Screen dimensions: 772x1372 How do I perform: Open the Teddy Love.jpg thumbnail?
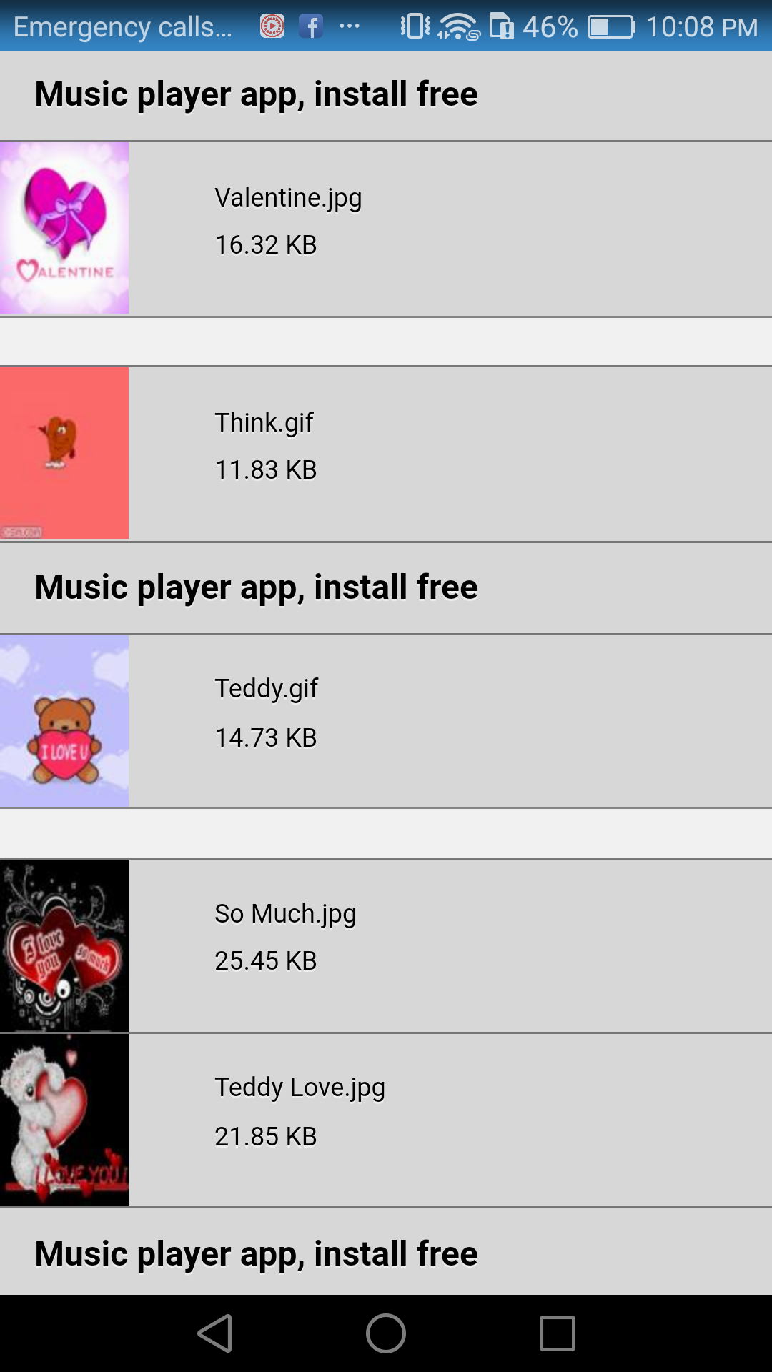click(64, 1120)
